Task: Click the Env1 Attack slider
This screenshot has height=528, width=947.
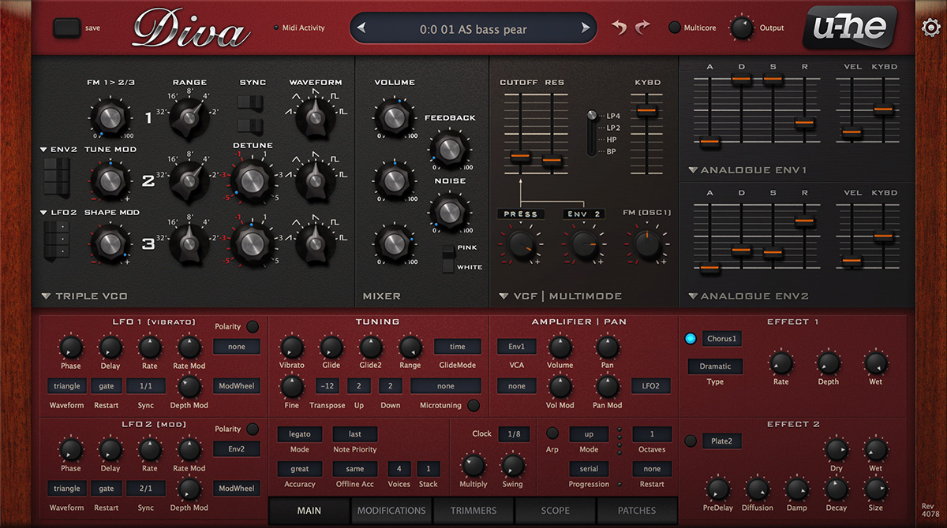Action: (x=709, y=142)
